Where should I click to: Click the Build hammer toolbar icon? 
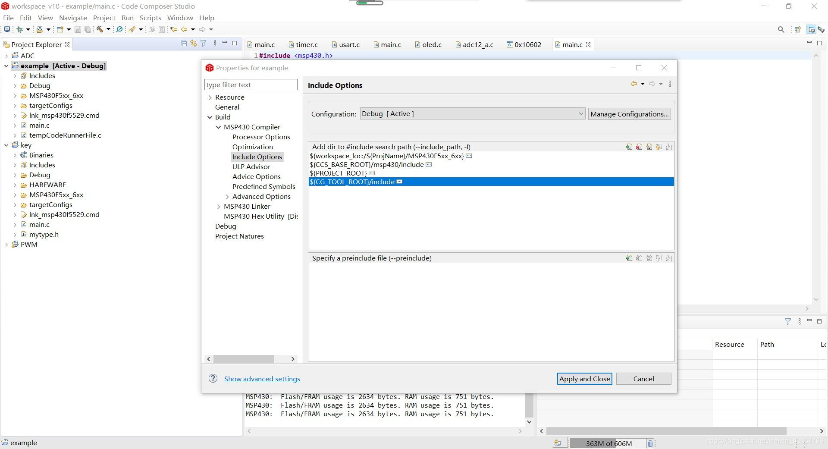point(100,29)
